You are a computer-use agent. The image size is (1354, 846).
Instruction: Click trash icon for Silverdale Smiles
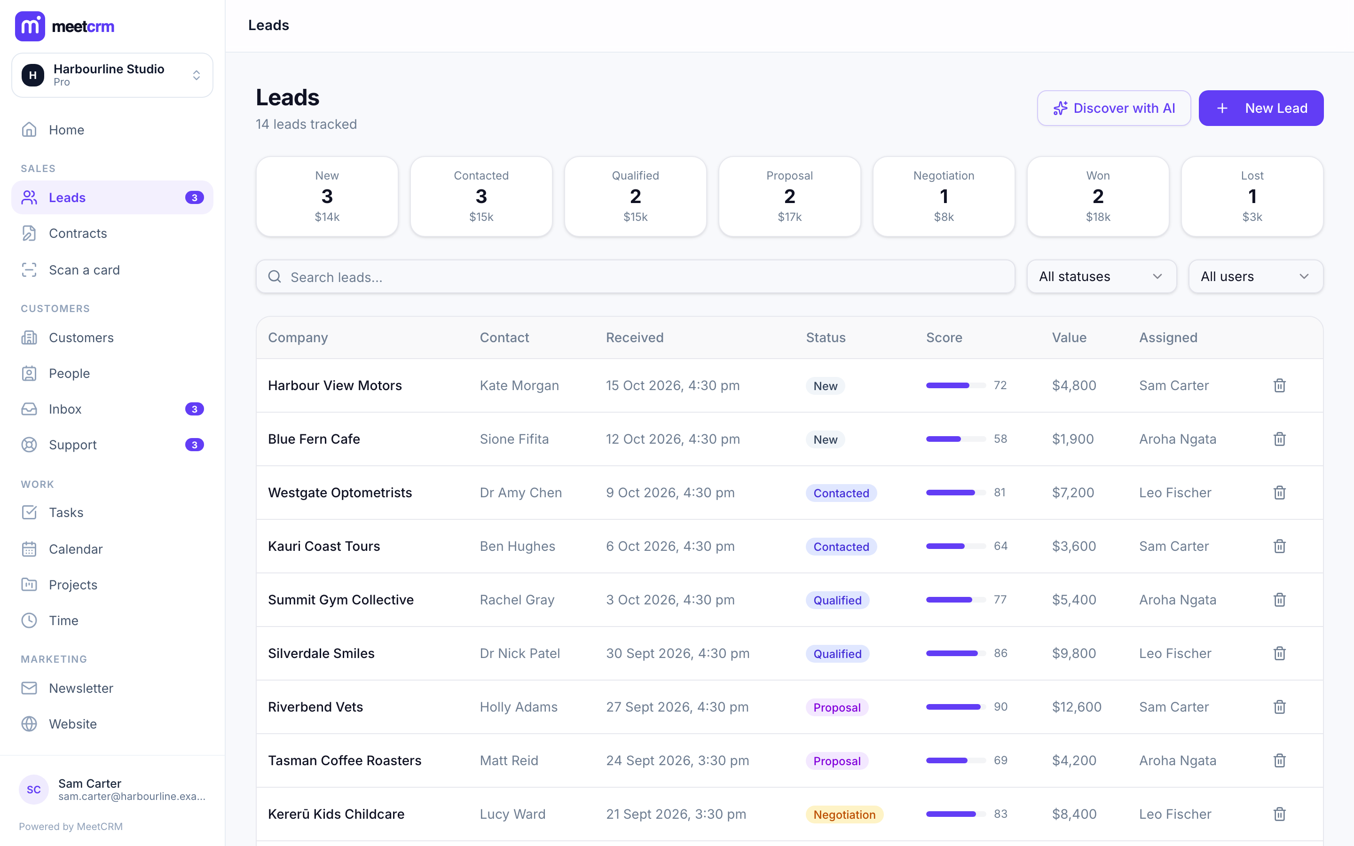tap(1280, 653)
